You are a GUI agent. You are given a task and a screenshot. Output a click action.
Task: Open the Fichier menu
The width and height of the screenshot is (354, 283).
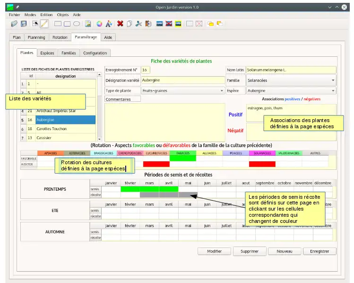tap(14, 15)
